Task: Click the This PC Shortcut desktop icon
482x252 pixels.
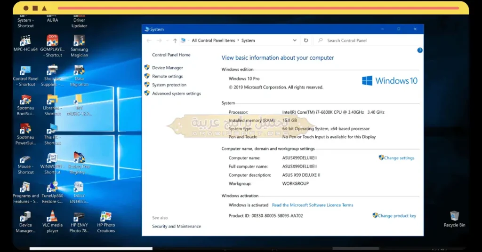Action: point(52,134)
